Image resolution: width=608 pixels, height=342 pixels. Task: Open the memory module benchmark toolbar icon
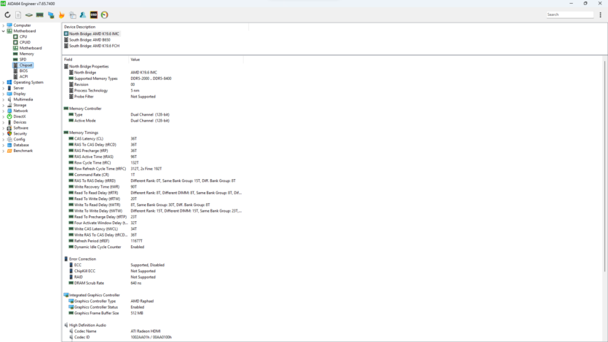click(x=39, y=15)
